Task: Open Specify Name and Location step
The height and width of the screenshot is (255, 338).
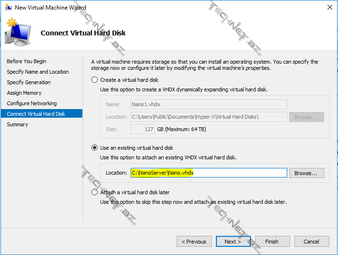Action: pyautogui.click(x=38, y=72)
